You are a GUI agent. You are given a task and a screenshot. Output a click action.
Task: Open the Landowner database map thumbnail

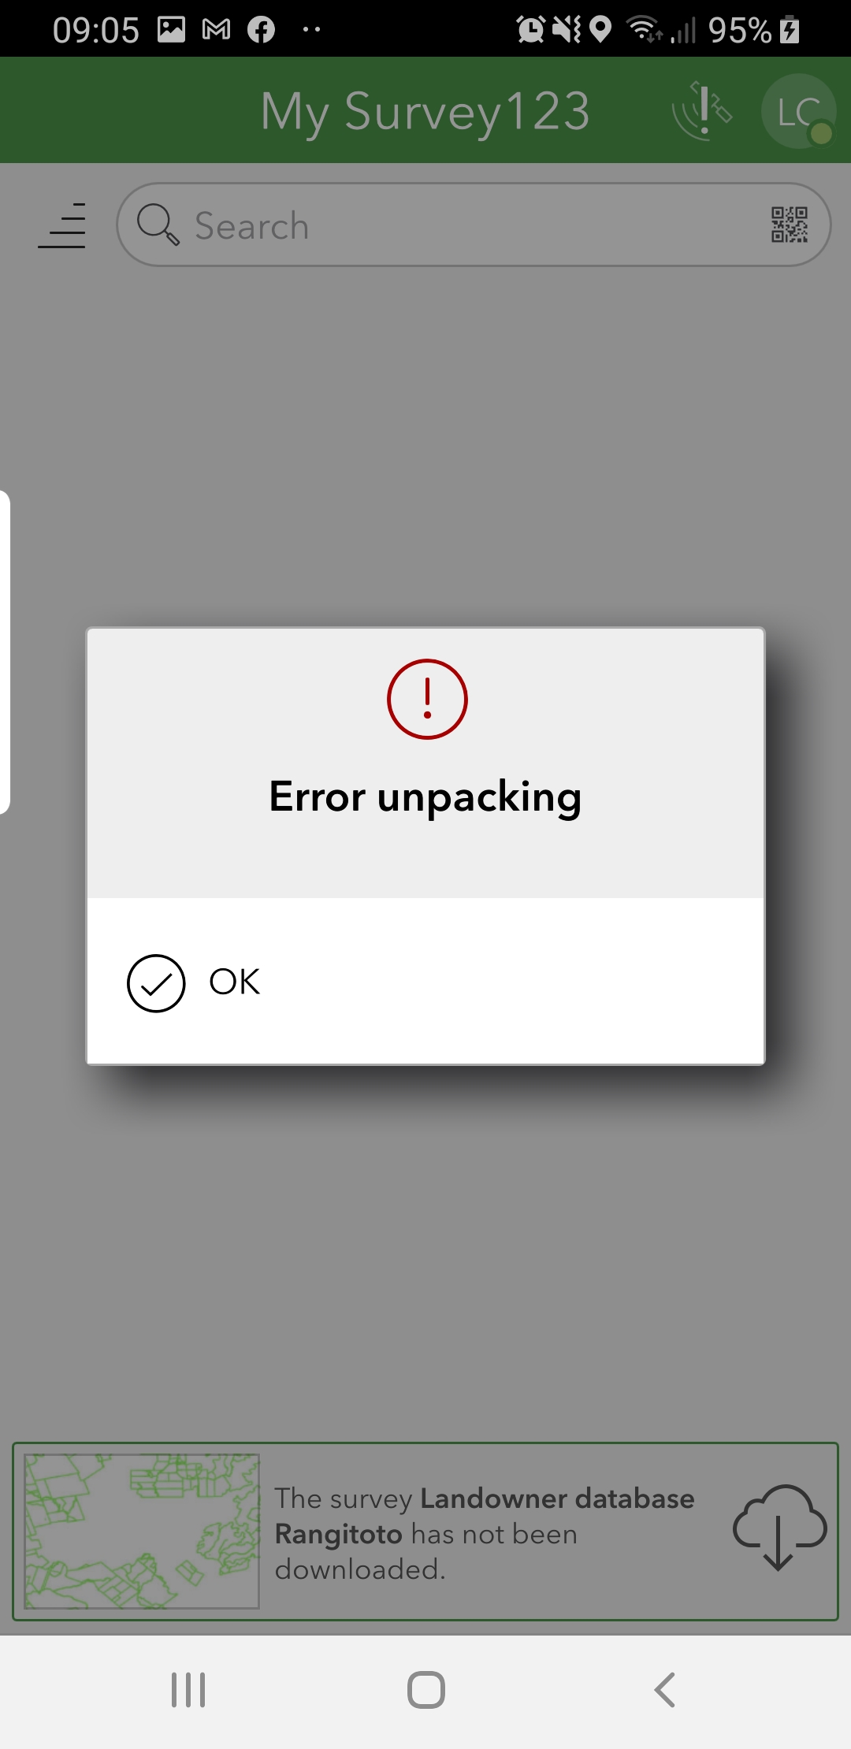pos(142,1531)
